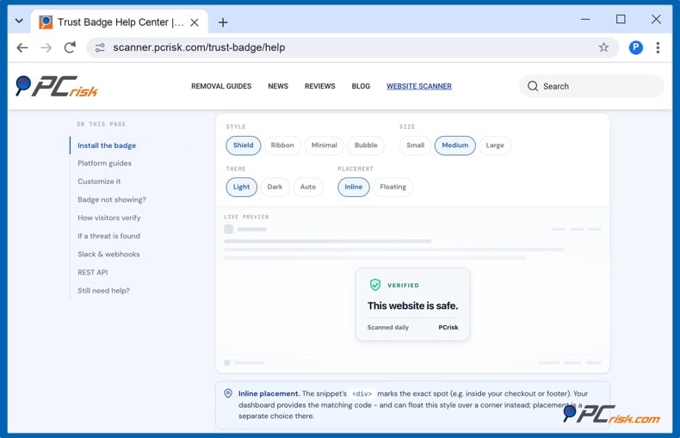The height and width of the screenshot is (438, 680).
Task: Open the Reviews menu item
Action: point(319,86)
